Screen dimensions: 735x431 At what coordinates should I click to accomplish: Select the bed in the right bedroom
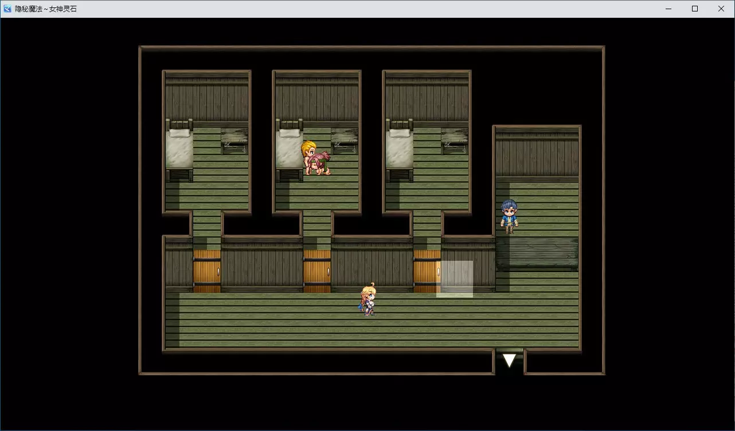coord(399,150)
